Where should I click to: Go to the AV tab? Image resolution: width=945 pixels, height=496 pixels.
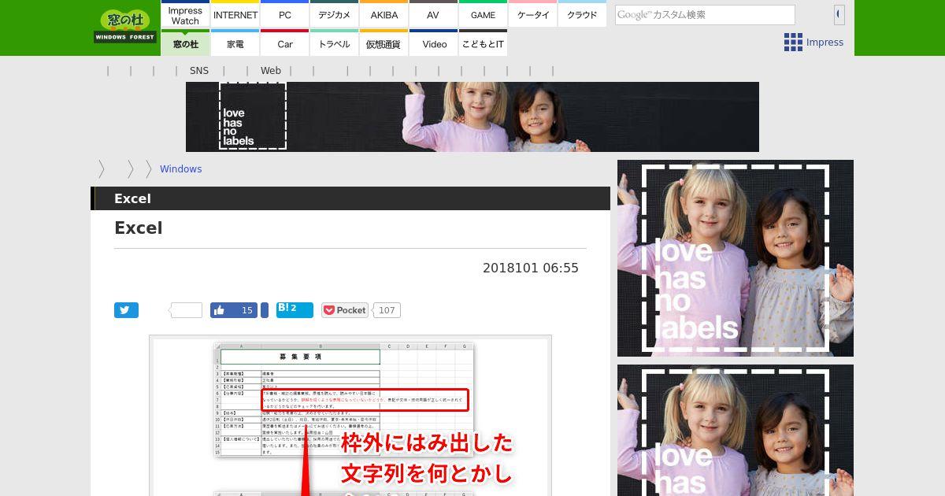434,15
